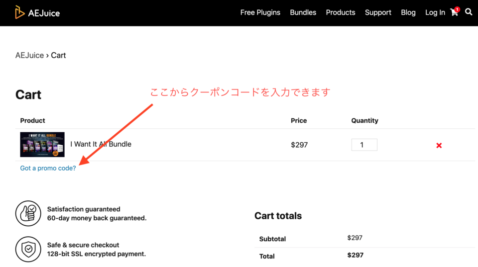The image size is (478, 267).
Task: Click the bundle product thumbnail
Action: (42, 145)
